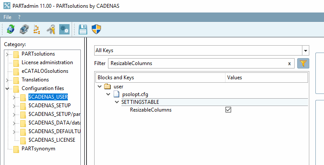Toggle the ResizableColumns checkbox
The image size is (324, 165).
pyautogui.click(x=228, y=109)
